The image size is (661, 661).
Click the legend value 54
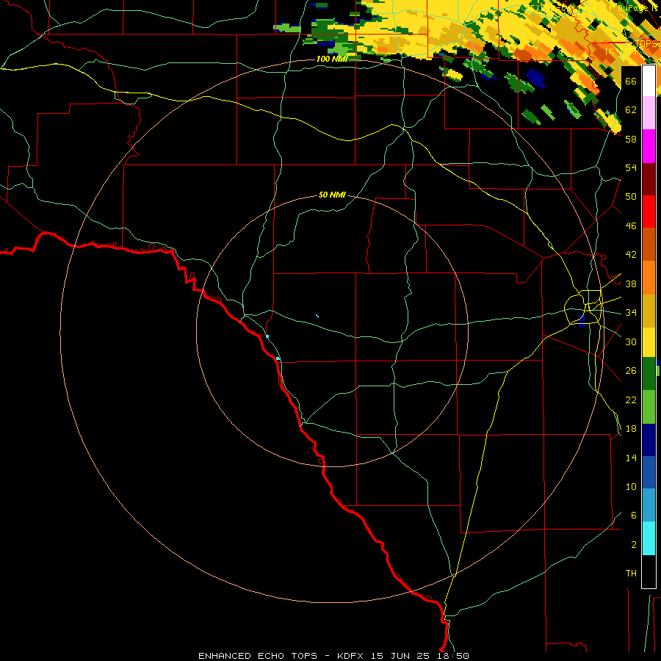[x=631, y=167]
